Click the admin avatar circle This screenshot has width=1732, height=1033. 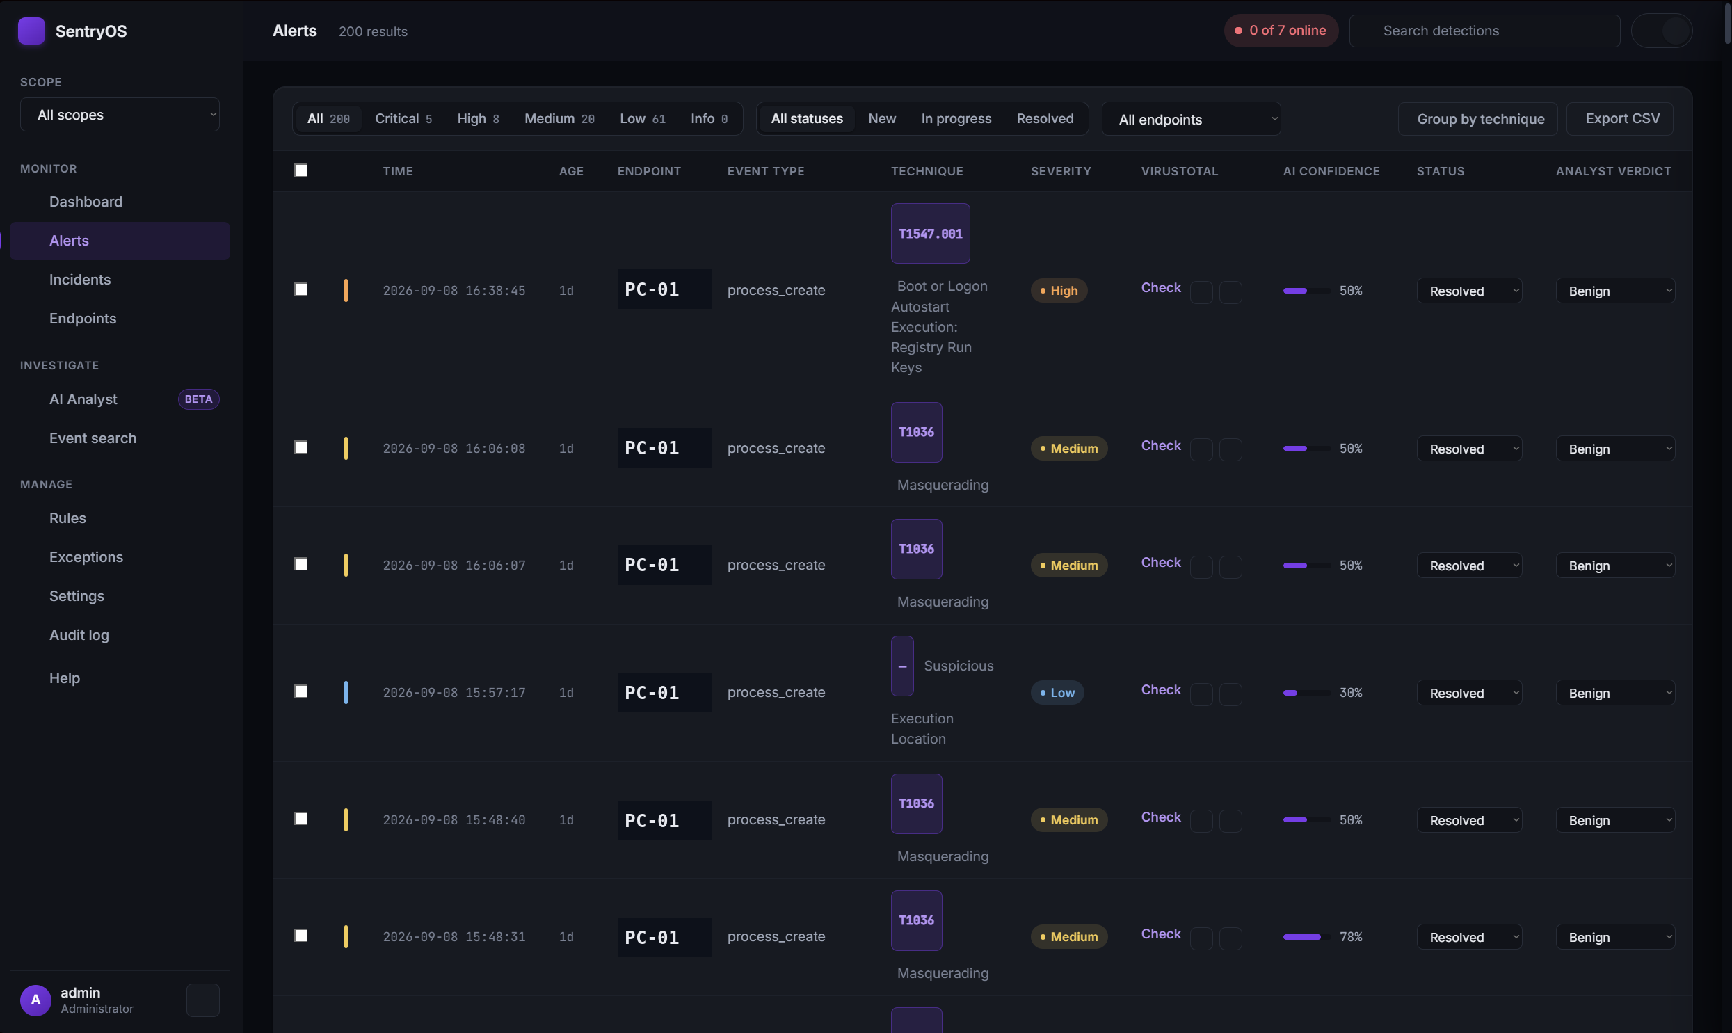click(35, 1000)
